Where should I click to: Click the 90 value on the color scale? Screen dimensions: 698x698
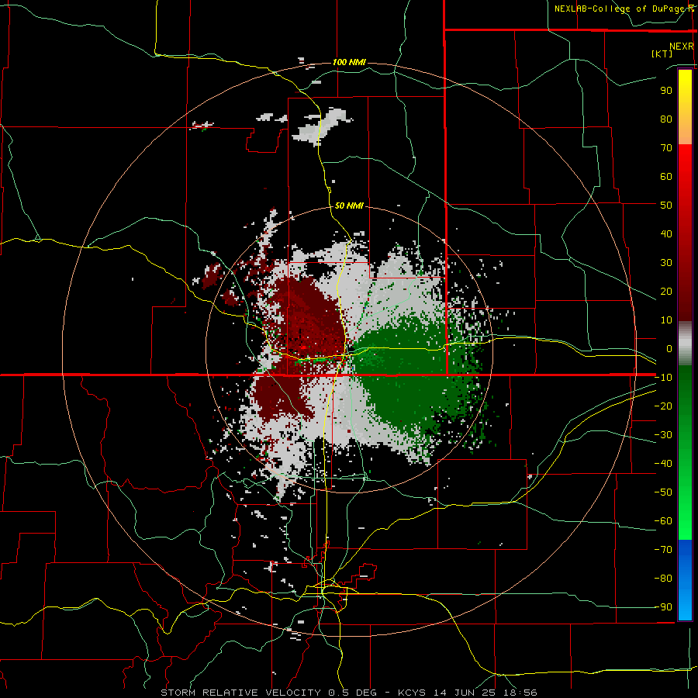[666, 91]
